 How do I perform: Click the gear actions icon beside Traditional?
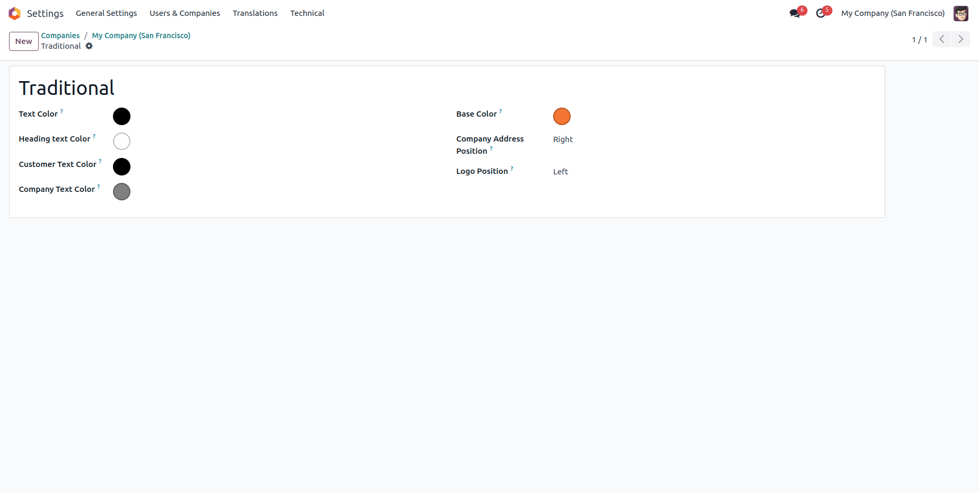coord(89,46)
